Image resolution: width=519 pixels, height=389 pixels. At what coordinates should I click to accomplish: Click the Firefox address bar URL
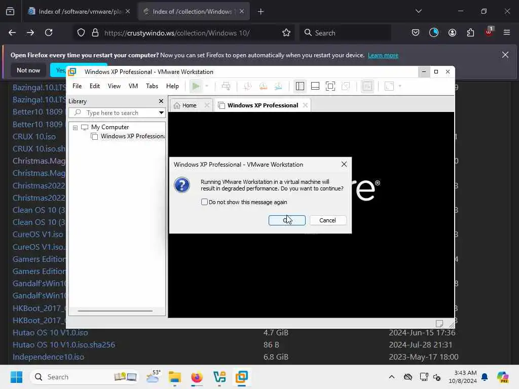[177, 33]
